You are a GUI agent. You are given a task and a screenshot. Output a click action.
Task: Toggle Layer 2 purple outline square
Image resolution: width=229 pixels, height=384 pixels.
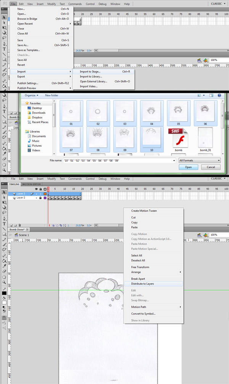coord(45,198)
